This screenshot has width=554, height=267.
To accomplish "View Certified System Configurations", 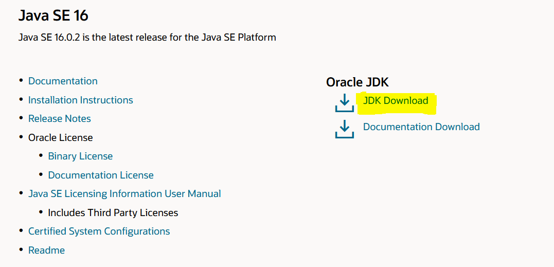I will tap(99, 232).
